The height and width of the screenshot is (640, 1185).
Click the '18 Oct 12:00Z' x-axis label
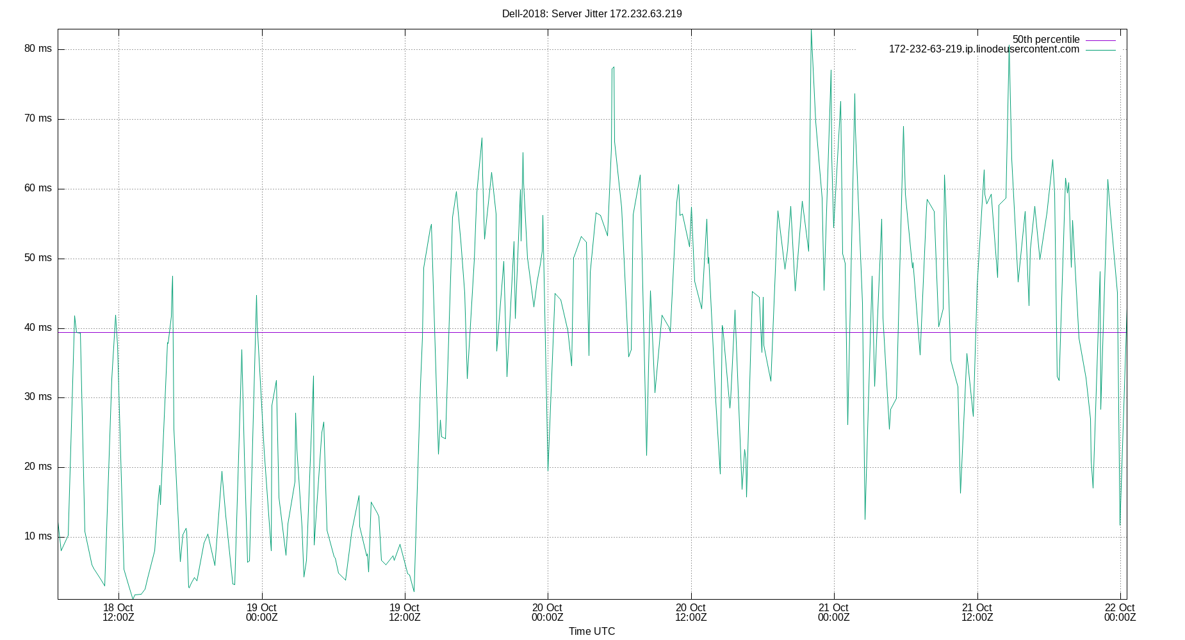[x=118, y=612]
